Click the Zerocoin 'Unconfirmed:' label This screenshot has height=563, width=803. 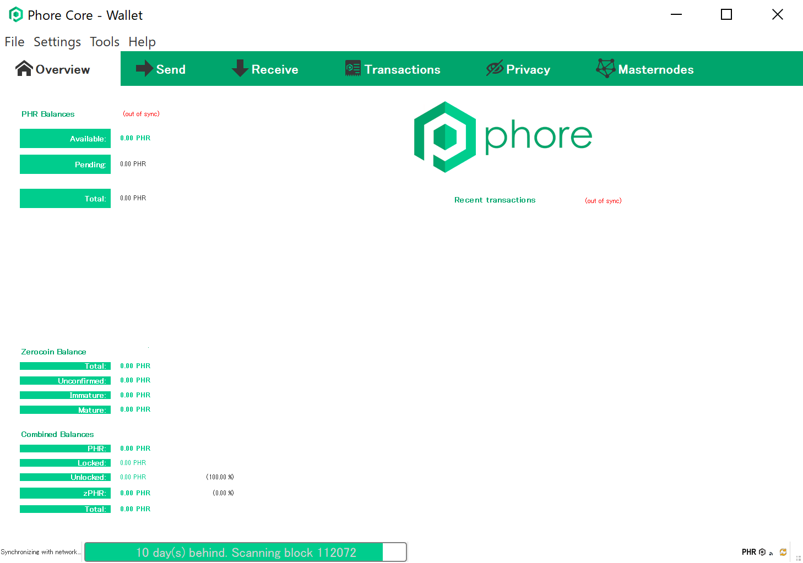[x=65, y=381]
